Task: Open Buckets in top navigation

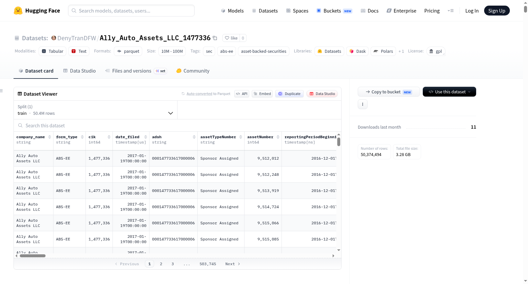Action: click(x=334, y=11)
